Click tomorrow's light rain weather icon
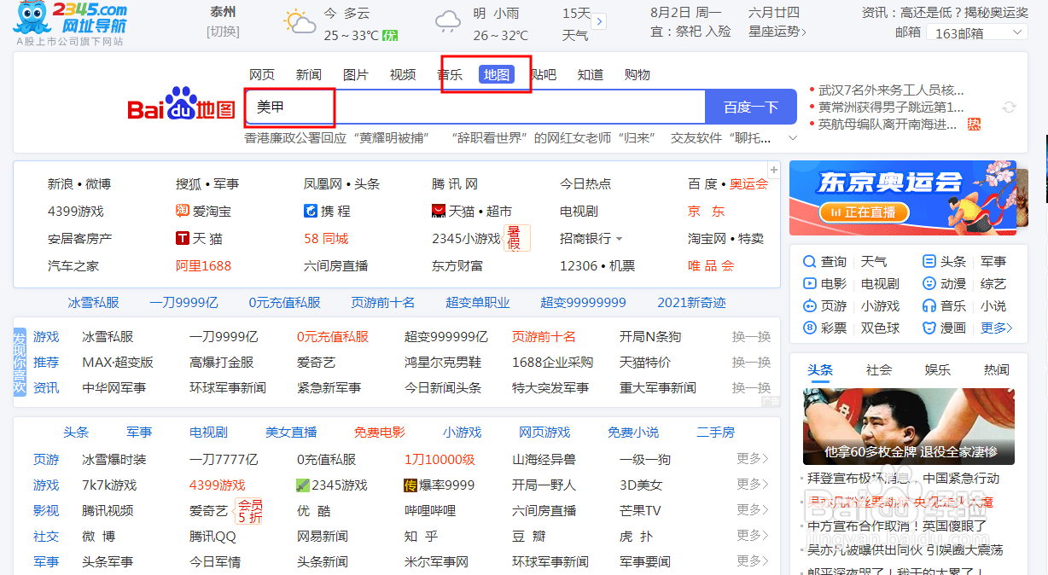The width and height of the screenshot is (1048, 575). pyautogui.click(x=449, y=21)
